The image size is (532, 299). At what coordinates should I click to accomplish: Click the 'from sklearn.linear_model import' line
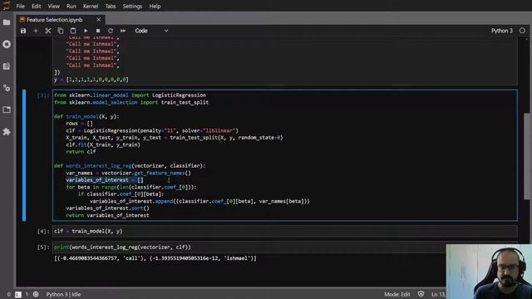pos(130,96)
